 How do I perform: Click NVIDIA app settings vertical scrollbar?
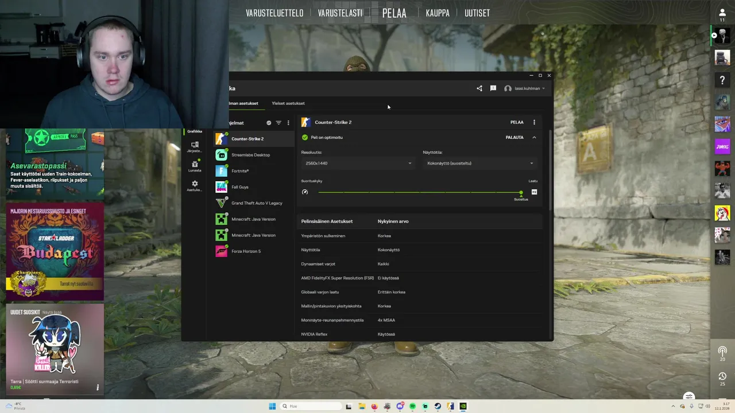coord(550,169)
